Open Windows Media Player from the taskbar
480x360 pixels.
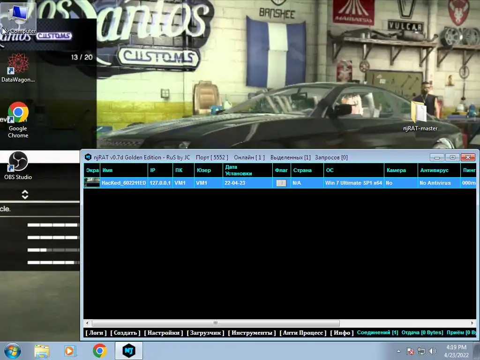[x=70, y=351]
